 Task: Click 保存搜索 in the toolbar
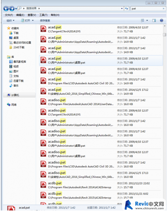(x=45, y=20)
